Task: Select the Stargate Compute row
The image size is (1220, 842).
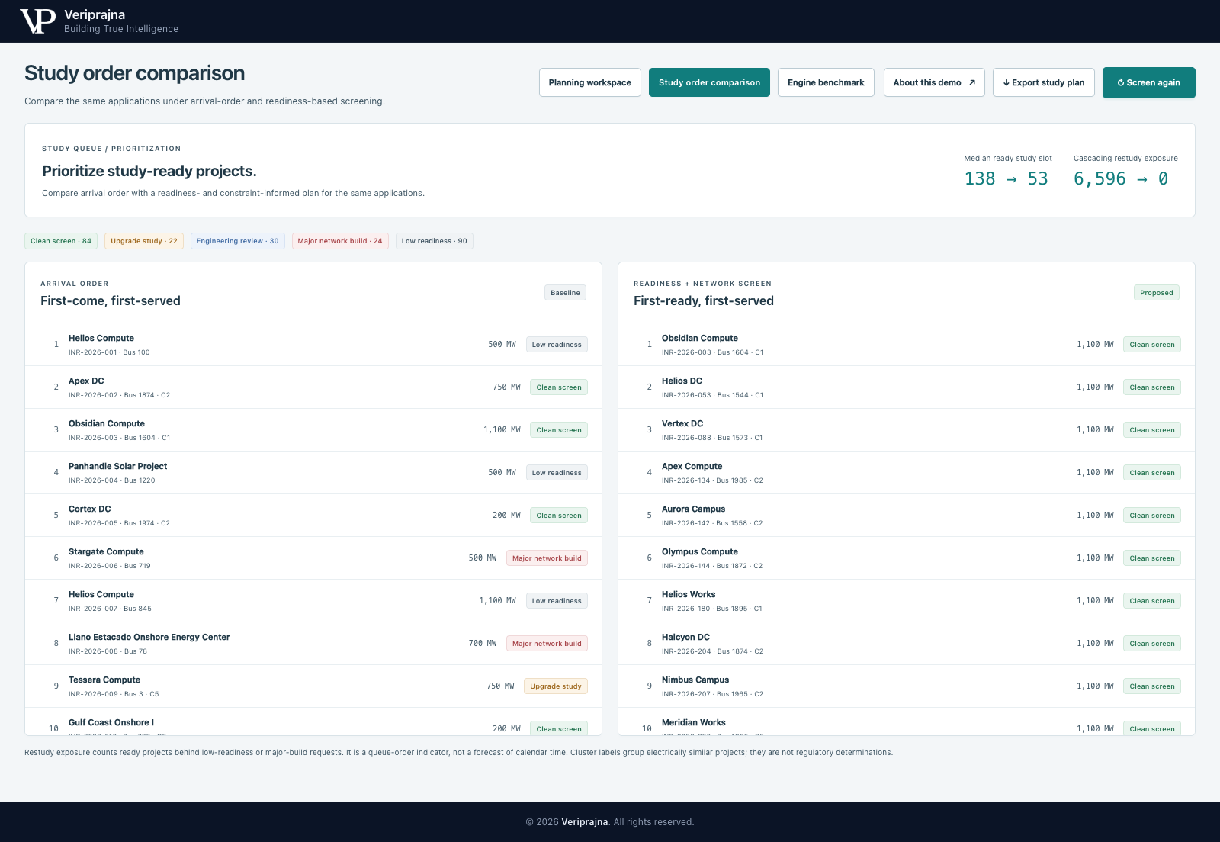Action: 313,558
